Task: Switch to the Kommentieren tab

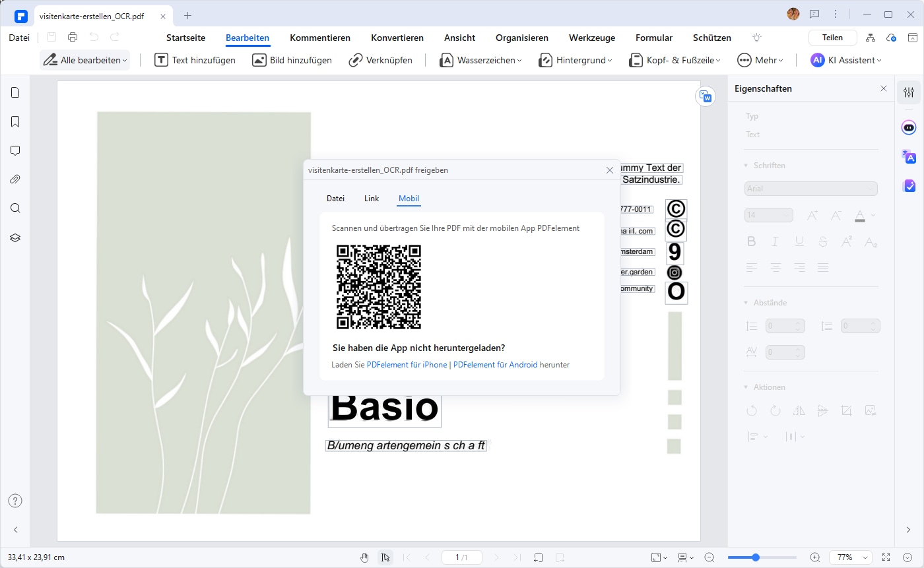Action: [x=320, y=38]
